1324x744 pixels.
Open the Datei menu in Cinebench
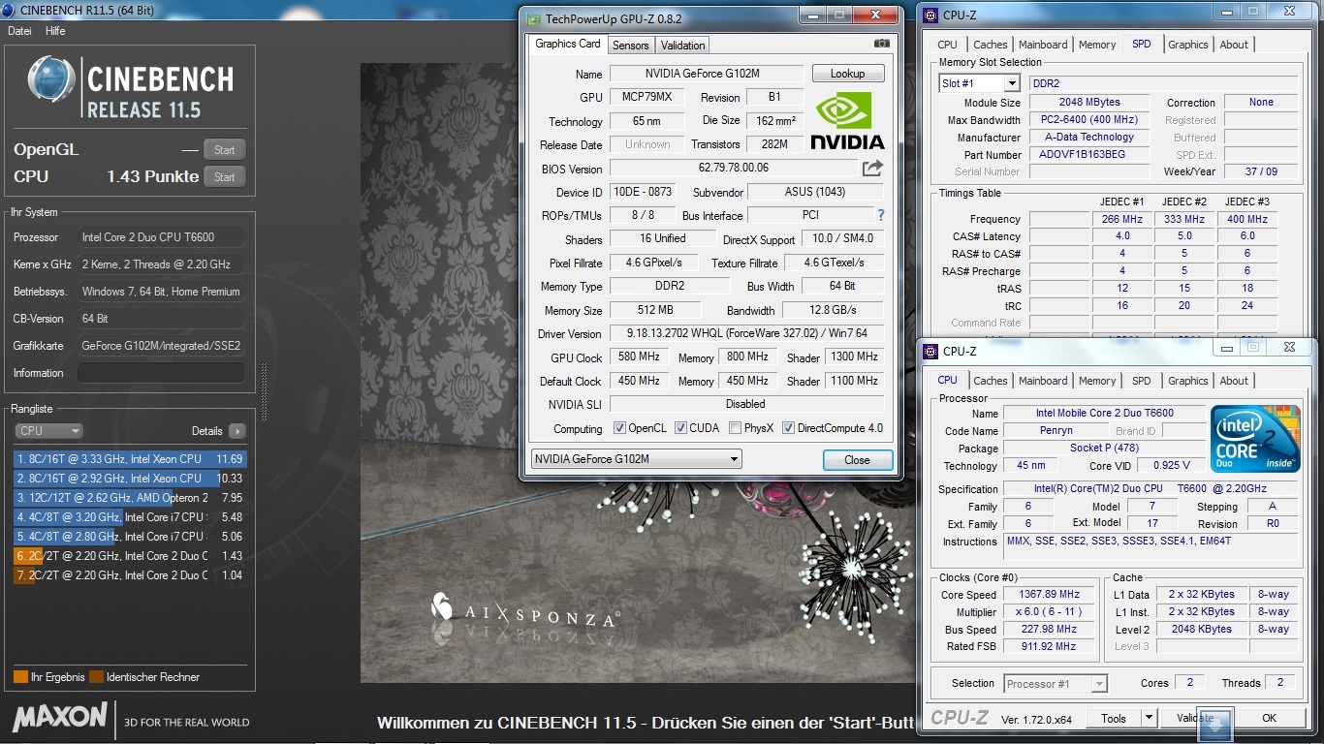coord(19,31)
